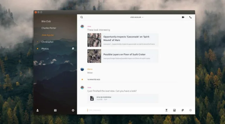Click the unread dot beside Christopher
This screenshot has width=225, height=124.
click(x=38, y=42)
